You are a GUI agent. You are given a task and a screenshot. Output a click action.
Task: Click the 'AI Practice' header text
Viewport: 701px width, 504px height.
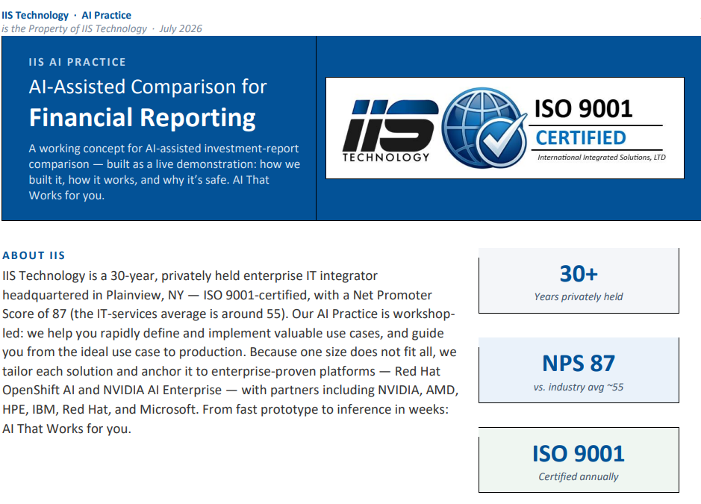click(107, 15)
